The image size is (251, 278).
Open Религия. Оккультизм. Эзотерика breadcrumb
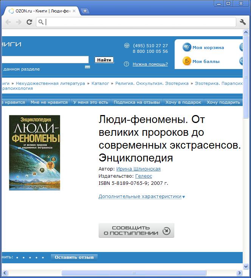pyautogui.click(x=152, y=83)
